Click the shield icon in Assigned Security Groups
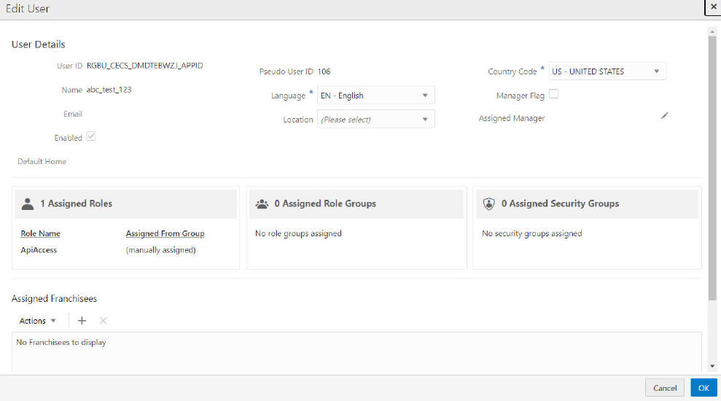The height and width of the screenshot is (401, 721). point(489,204)
